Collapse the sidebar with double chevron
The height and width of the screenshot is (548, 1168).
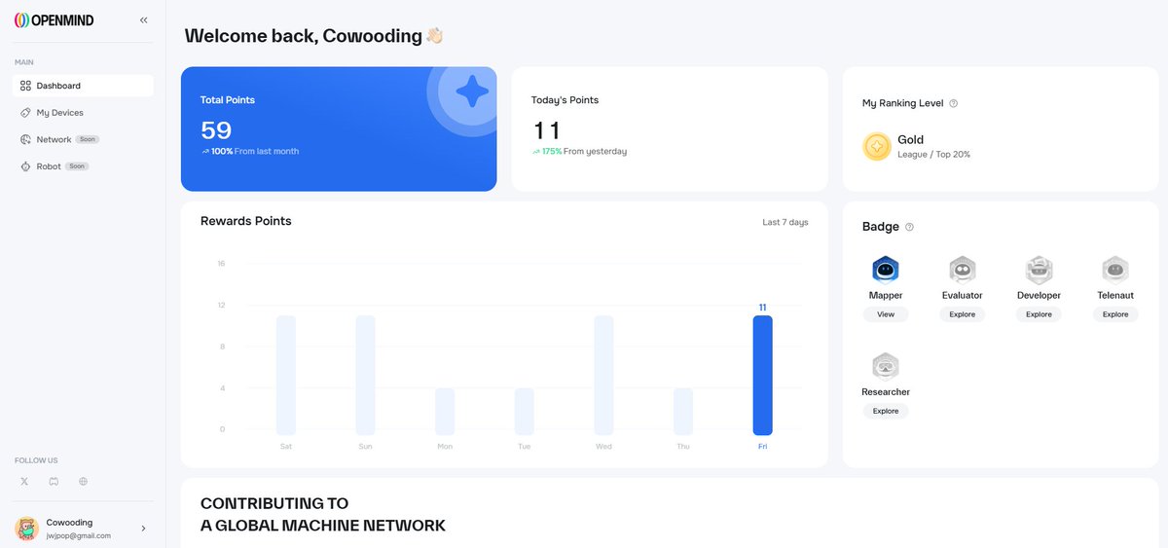pos(144,20)
